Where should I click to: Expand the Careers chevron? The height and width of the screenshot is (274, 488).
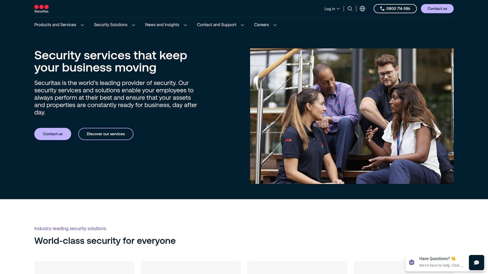pos(275,25)
